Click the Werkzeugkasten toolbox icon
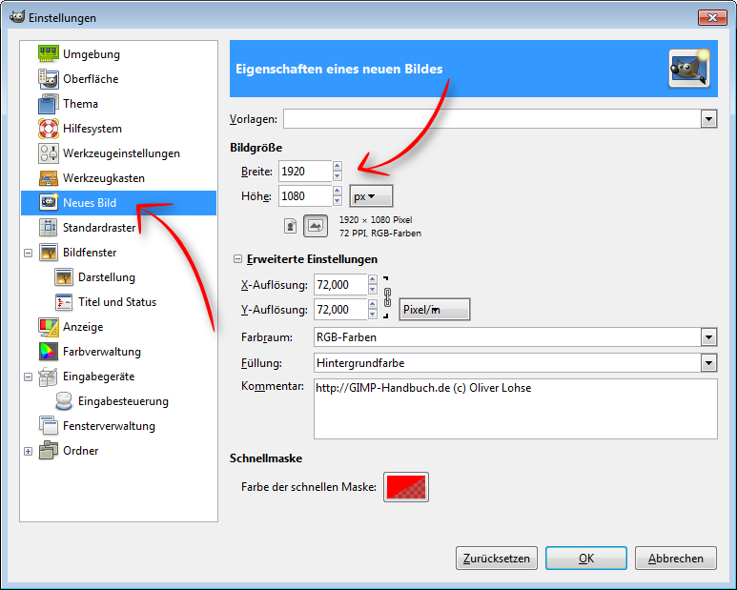The height and width of the screenshot is (590, 737). (49, 178)
